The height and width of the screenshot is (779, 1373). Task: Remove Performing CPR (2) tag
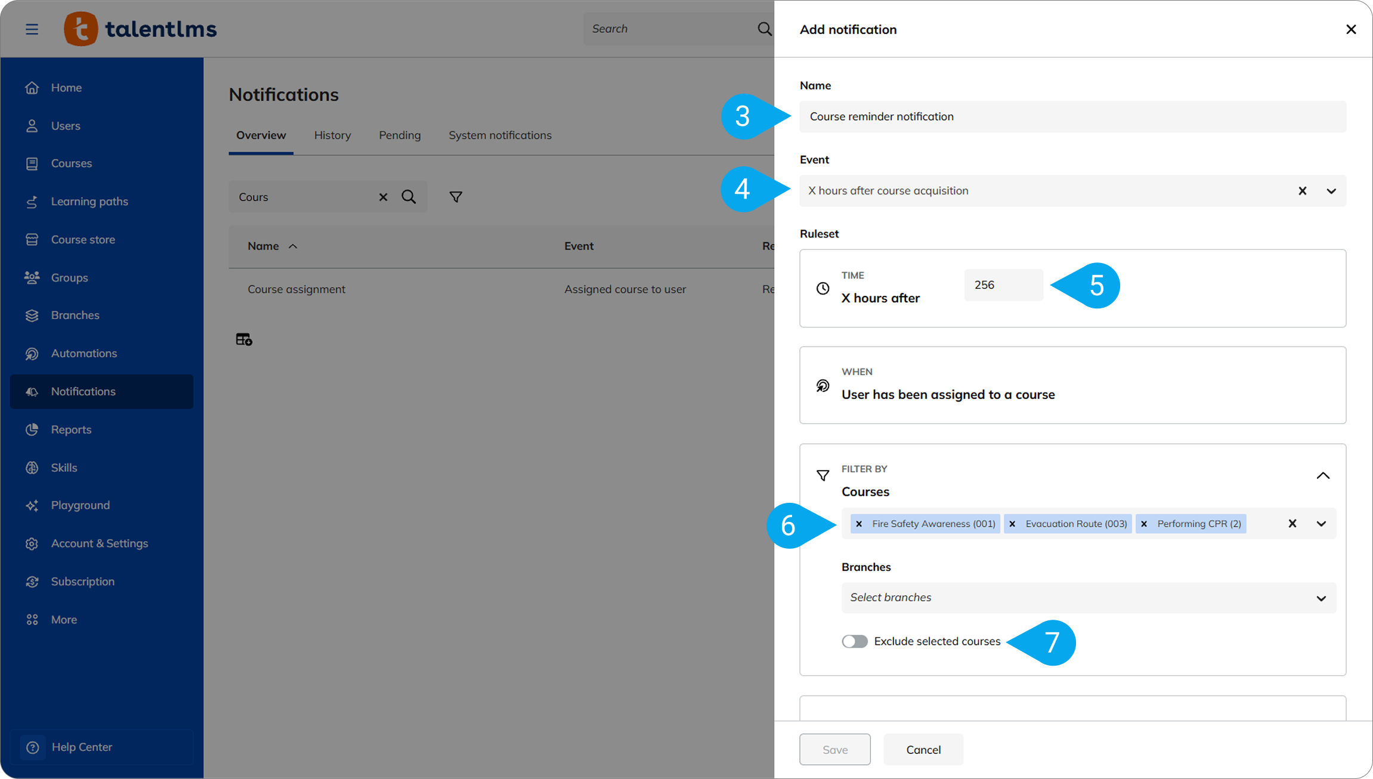click(1144, 524)
